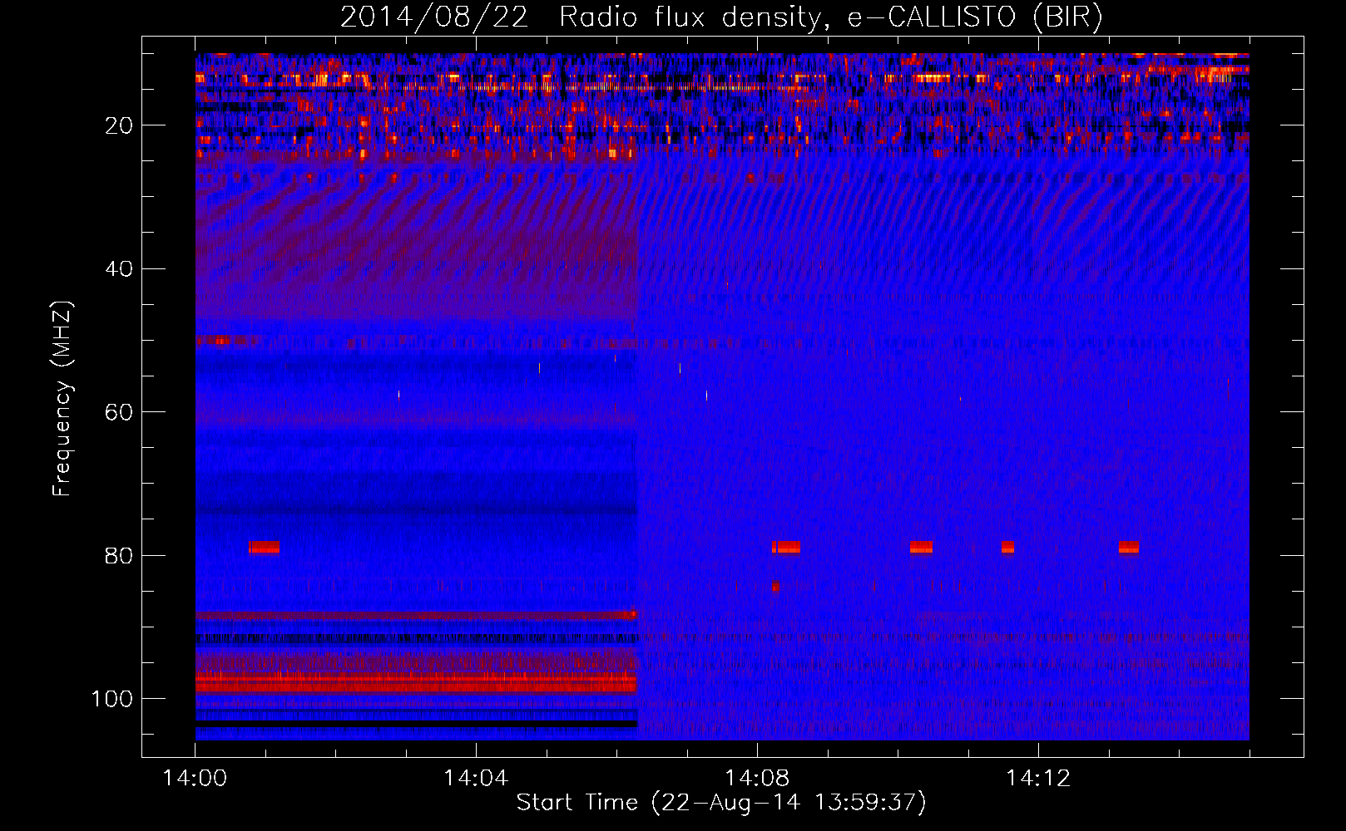
Task: Click the "Start Time (22-Aug-14 13:59:37)" label
Action: [721, 803]
